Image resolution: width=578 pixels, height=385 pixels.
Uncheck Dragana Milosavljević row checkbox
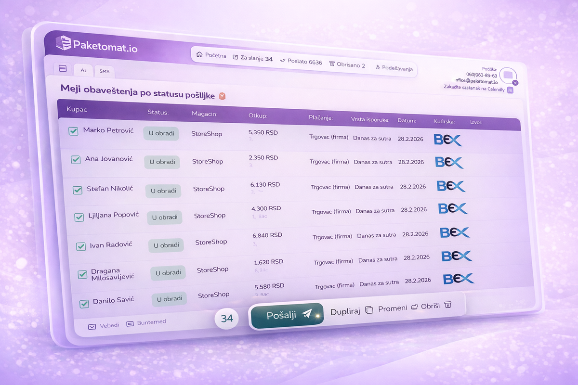point(82,274)
